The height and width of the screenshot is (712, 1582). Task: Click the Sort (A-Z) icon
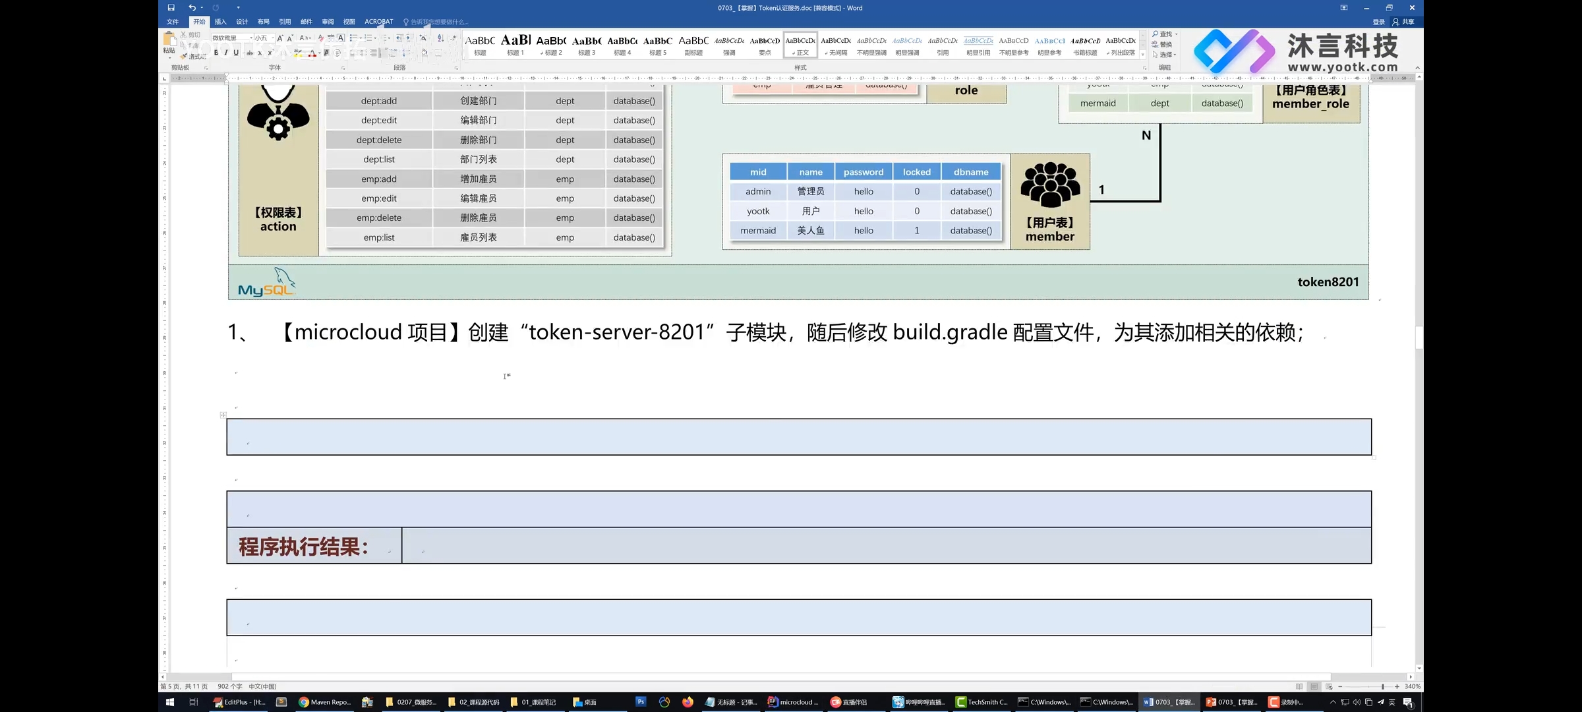click(x=441, y=38)
